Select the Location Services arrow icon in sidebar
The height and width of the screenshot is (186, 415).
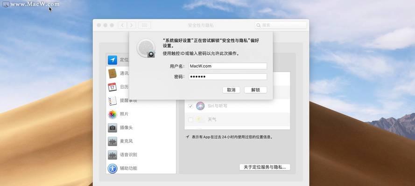[113, 60]
